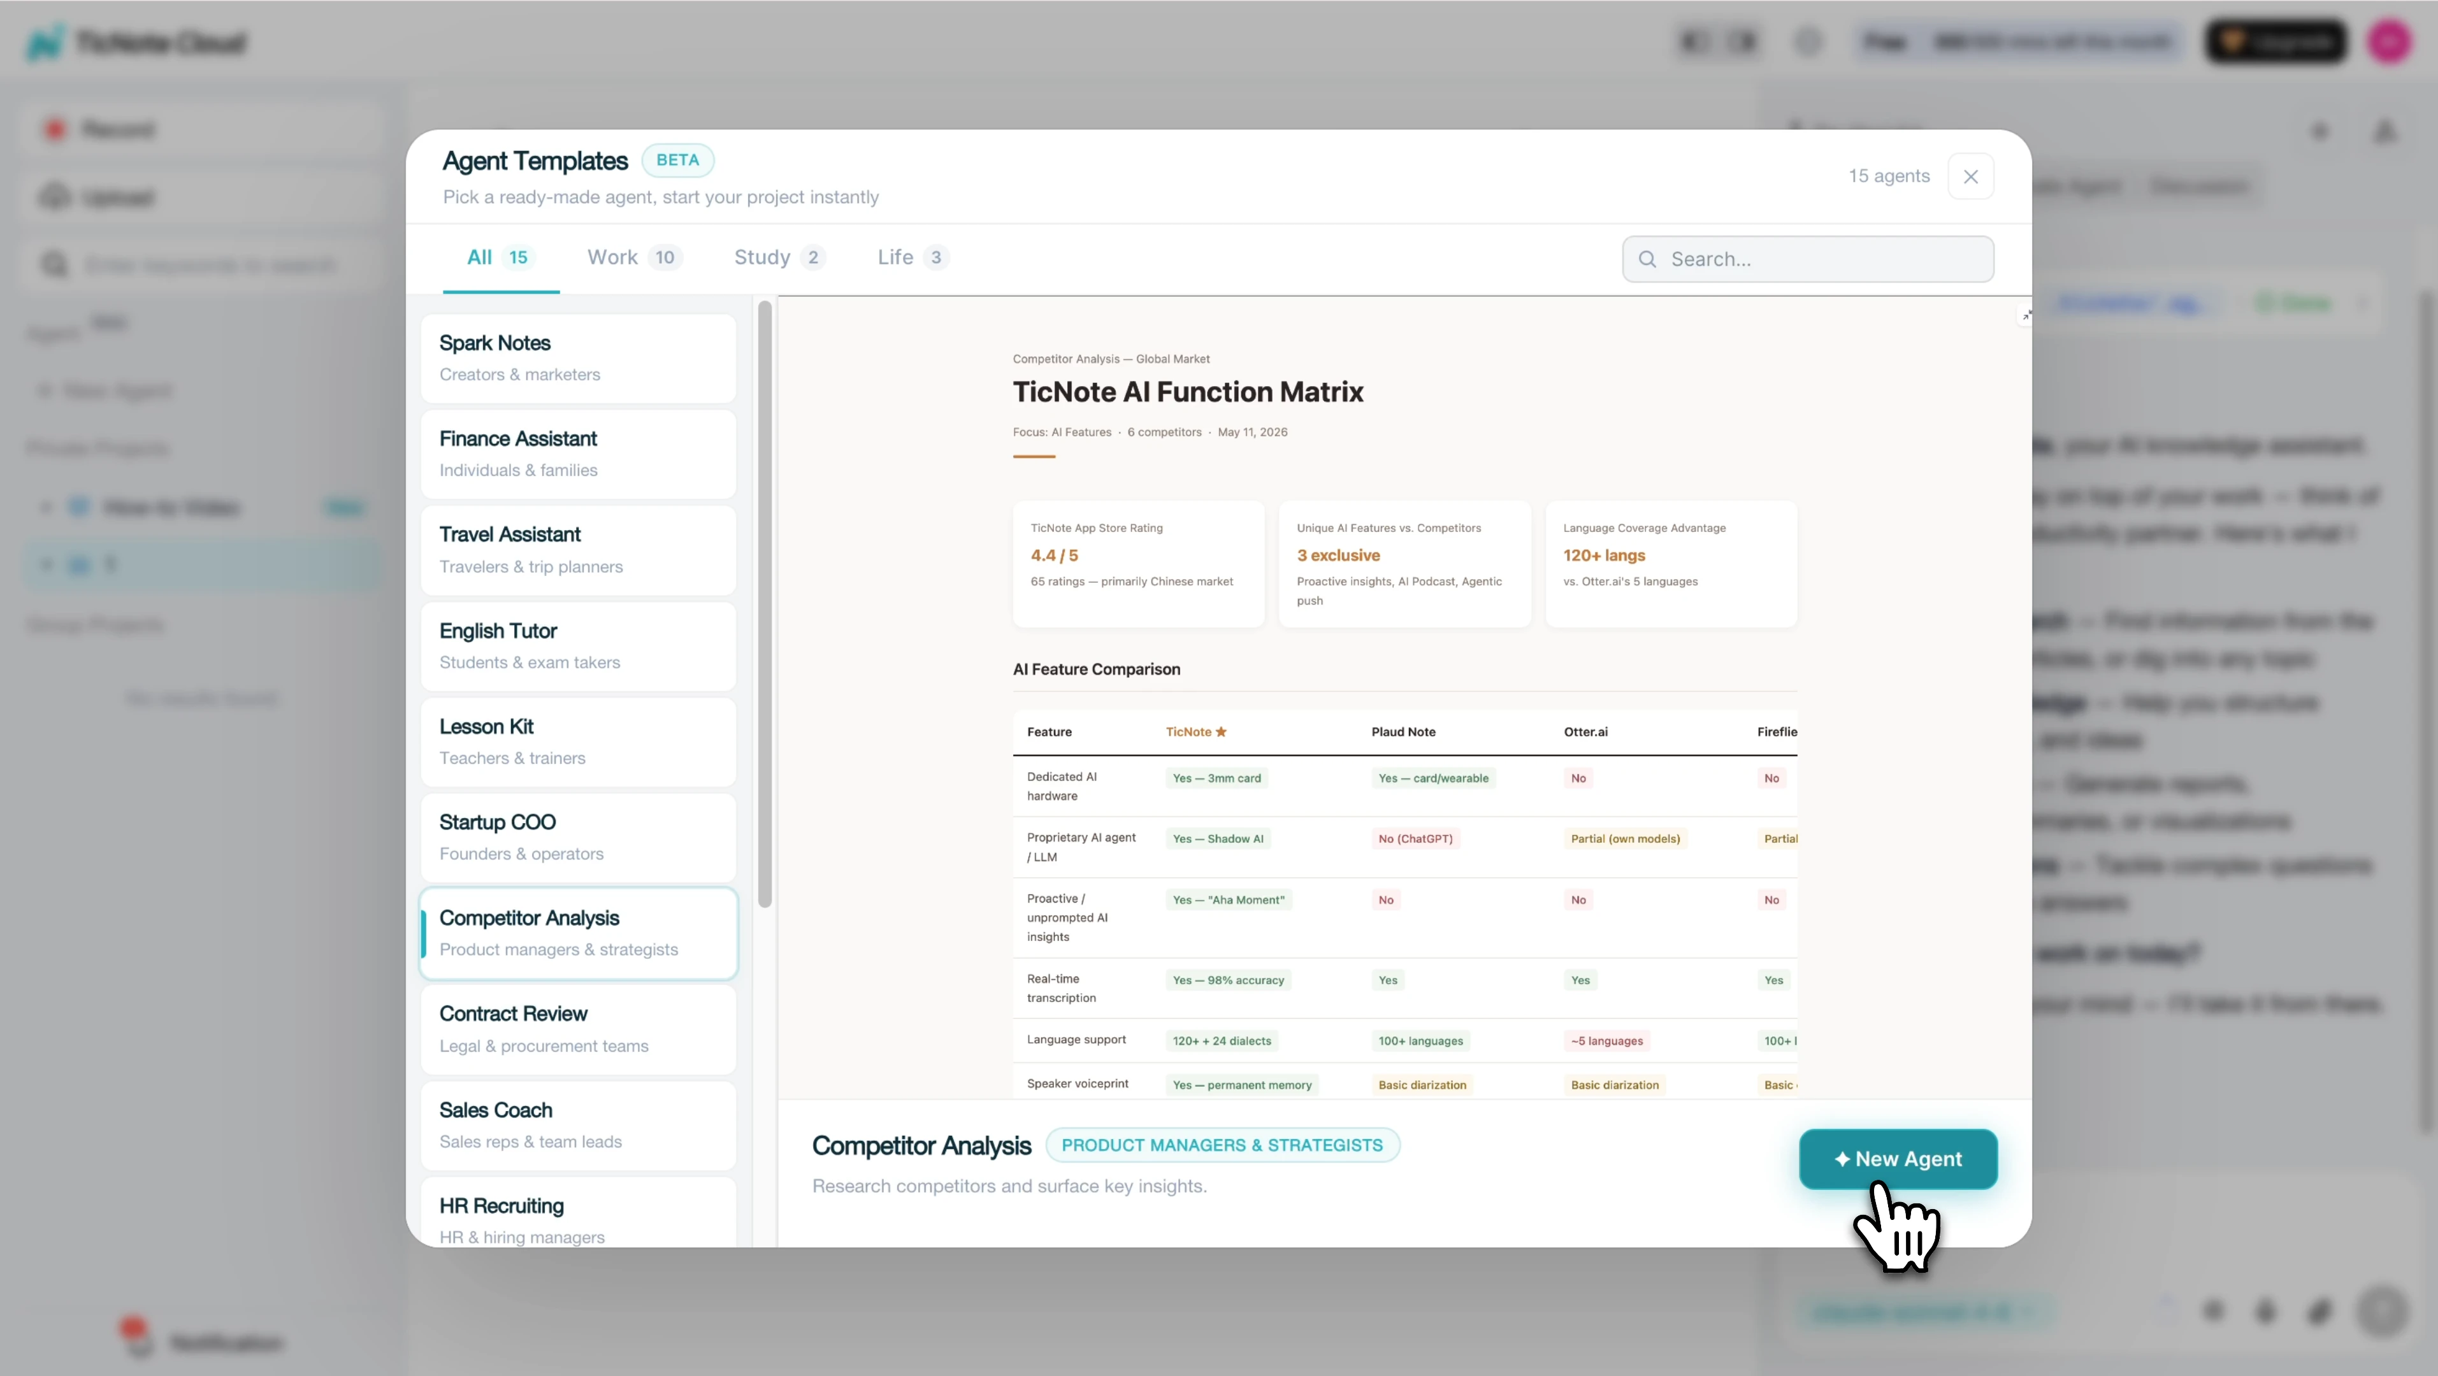Click the '~5 languages' cell

click(1606, 1041)
